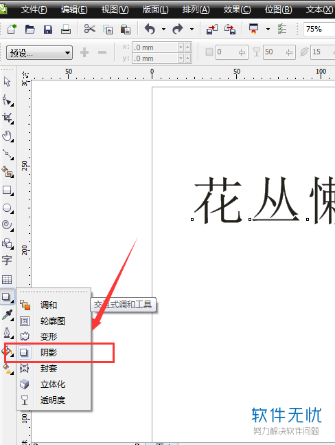Cut selection with scissors icon
The width and height of the screenshot is (335, 445).
(89, 29)
